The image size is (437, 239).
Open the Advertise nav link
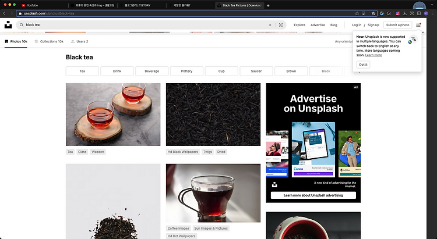tap(318, 25)
